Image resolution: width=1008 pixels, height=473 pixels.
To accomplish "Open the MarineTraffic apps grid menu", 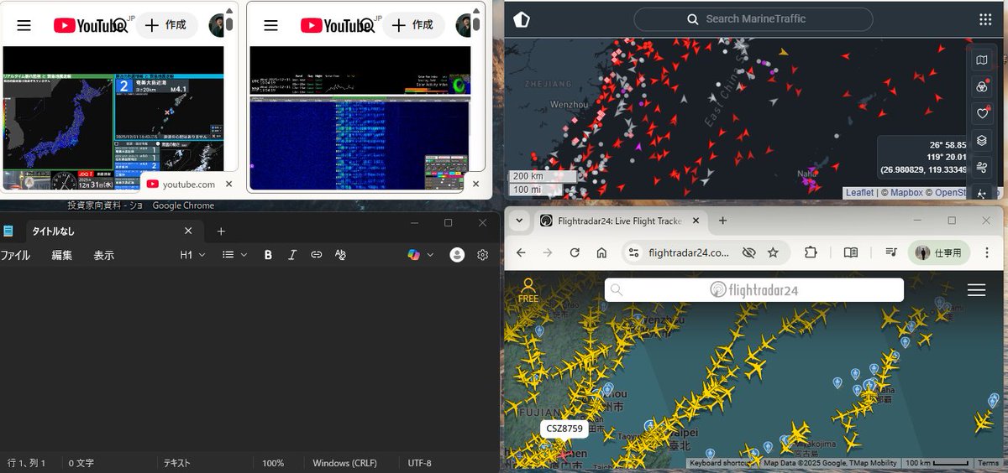I will pos(985,19).
